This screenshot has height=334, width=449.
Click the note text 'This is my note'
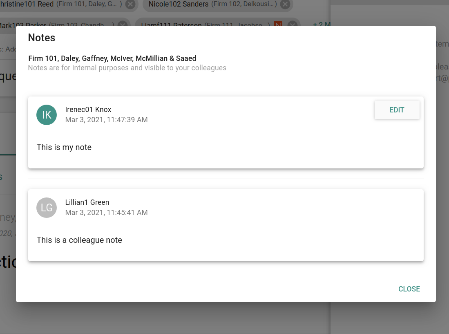(x=64, y=147)
